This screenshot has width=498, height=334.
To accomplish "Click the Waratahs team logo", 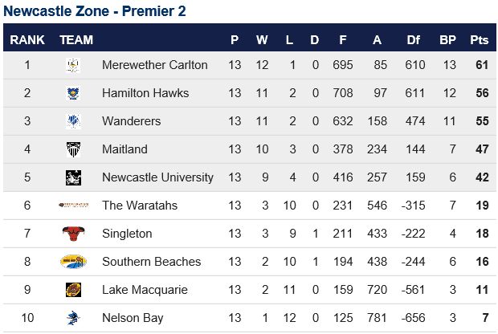I will [73, 205].
